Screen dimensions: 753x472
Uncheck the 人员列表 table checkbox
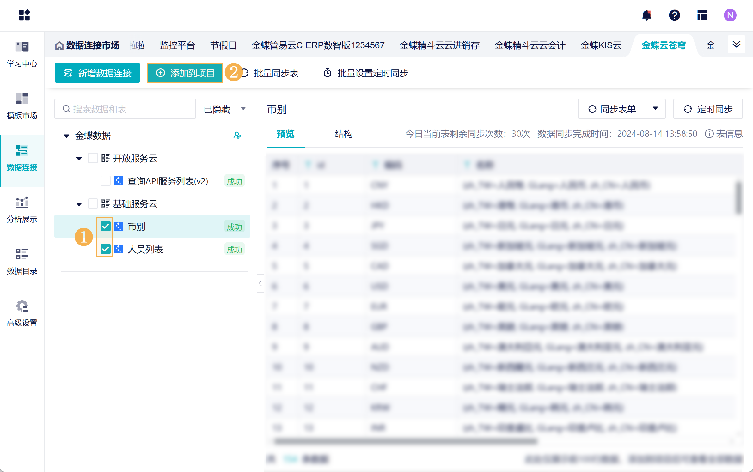[x=105, y=249]
